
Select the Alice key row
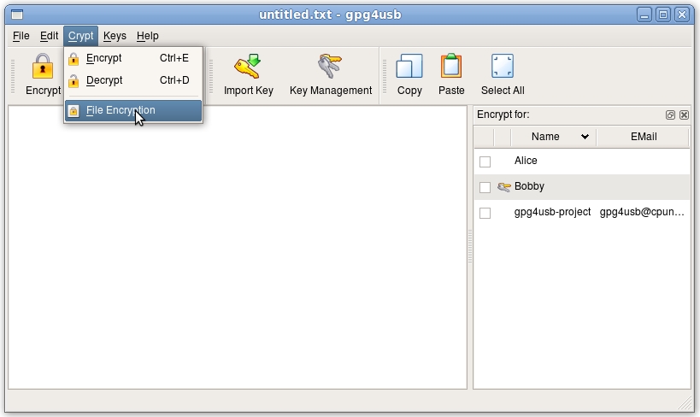(x=582, y=162)
